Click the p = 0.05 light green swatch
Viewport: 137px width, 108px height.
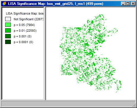pyautogui.click(x=8, y=25)
